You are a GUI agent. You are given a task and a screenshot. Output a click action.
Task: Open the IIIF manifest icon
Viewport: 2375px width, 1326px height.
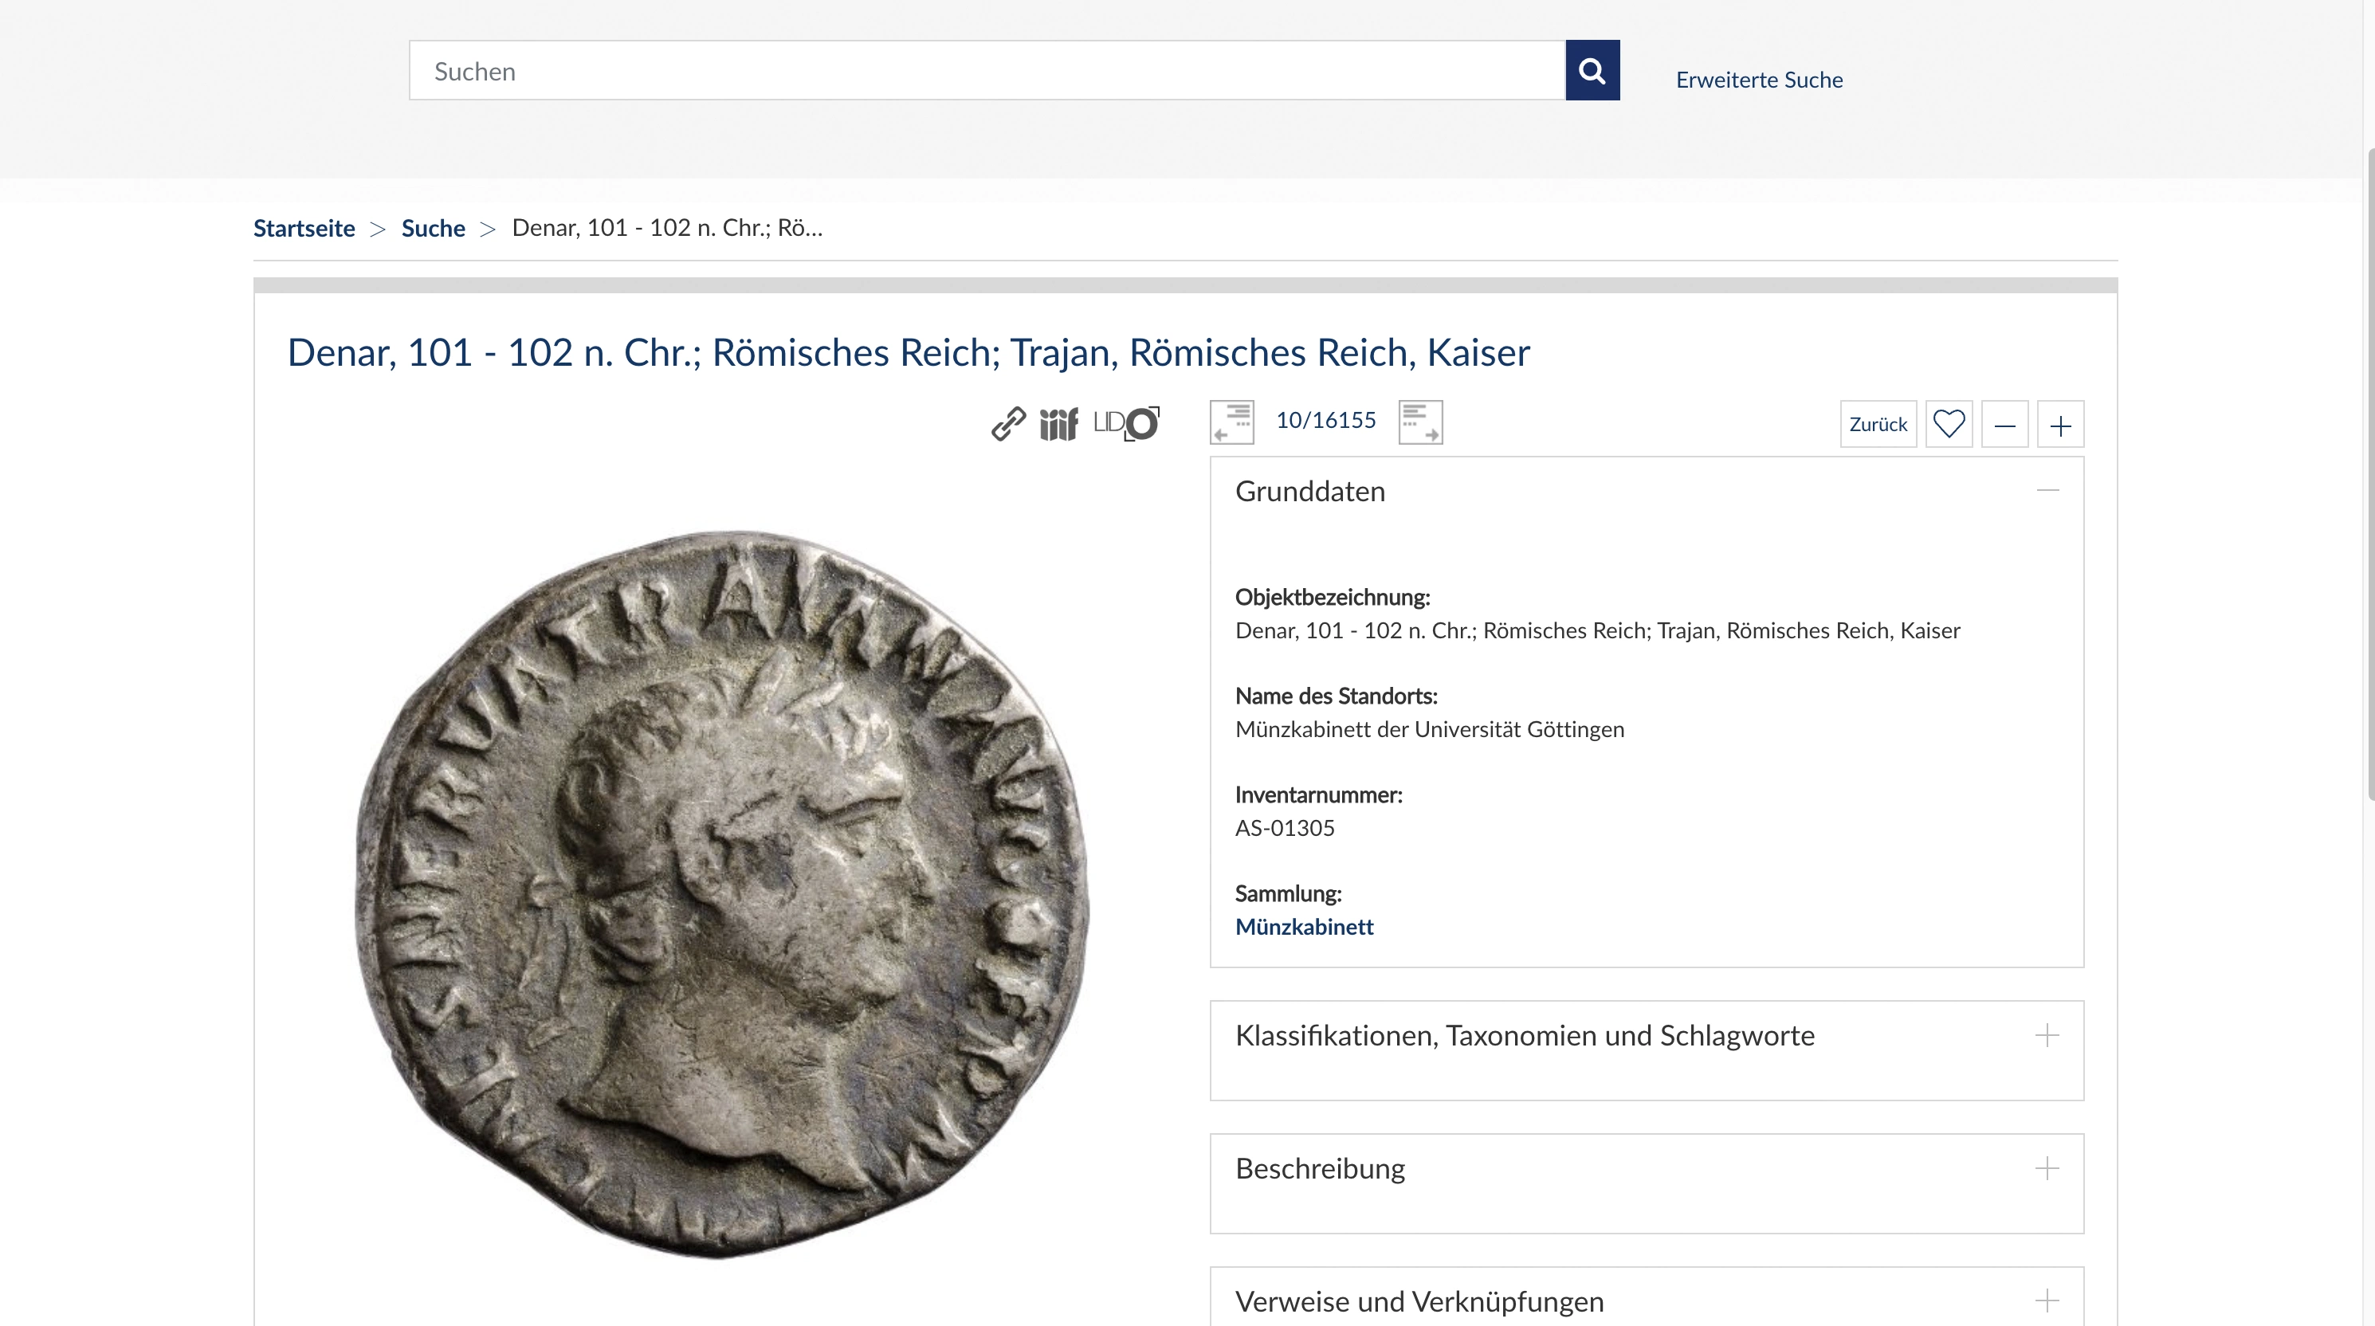[x=1058, y=424]
